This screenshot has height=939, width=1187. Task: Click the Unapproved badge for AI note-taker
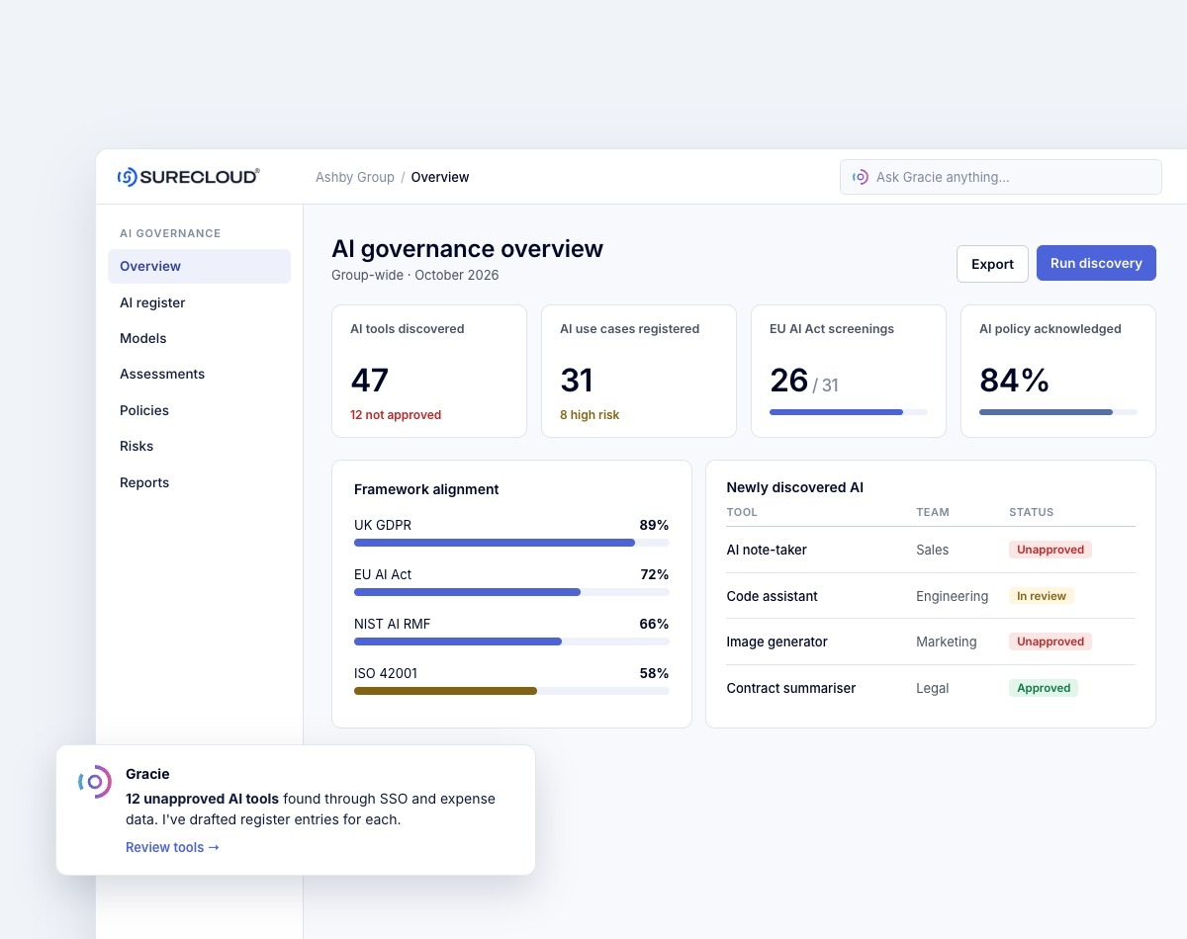pyautogui.click(x=1050, y=550)
